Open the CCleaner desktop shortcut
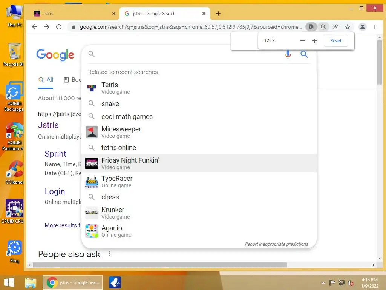 [14, 173]
